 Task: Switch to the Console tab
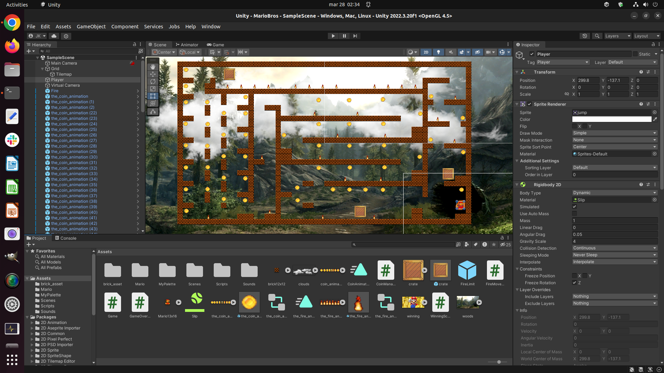point(66,238)
